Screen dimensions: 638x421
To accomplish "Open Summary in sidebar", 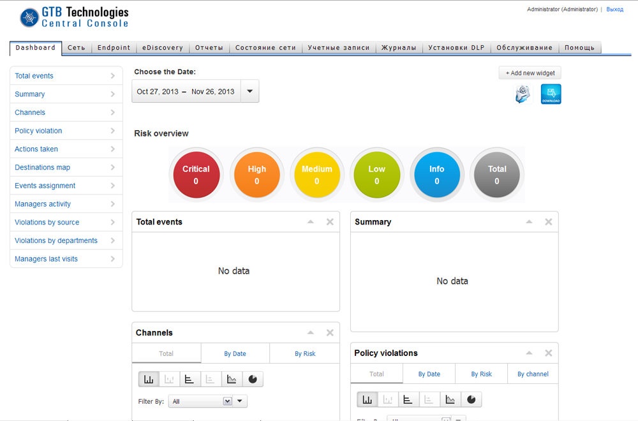I will 66,94.
